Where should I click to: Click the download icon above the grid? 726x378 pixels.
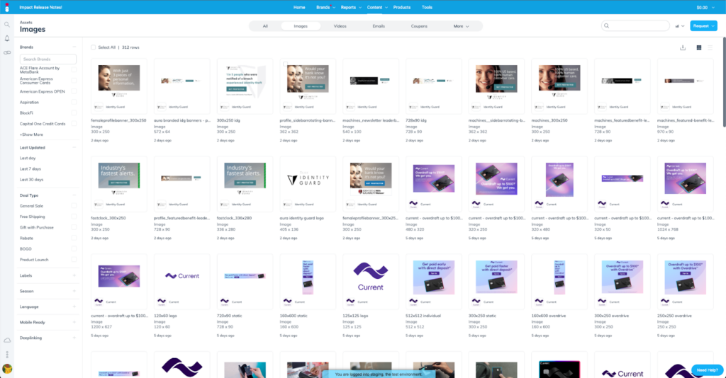click(683, 47)
